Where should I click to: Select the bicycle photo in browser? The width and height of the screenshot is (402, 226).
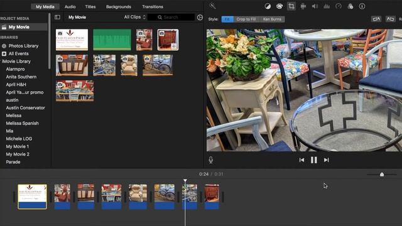click(x=158, y=65)
